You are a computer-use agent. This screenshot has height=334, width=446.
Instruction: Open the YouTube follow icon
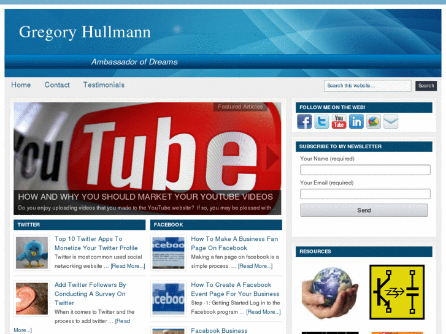pyautogui.click(x=339, y=121)
